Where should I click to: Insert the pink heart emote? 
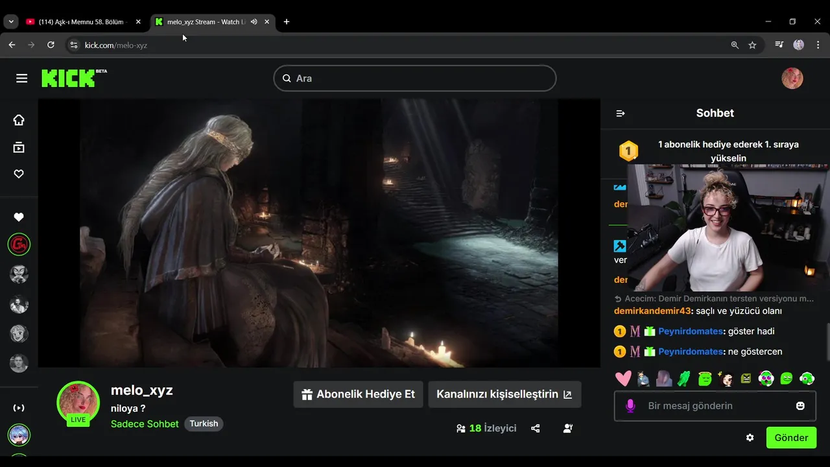click(x=623, y=379)
